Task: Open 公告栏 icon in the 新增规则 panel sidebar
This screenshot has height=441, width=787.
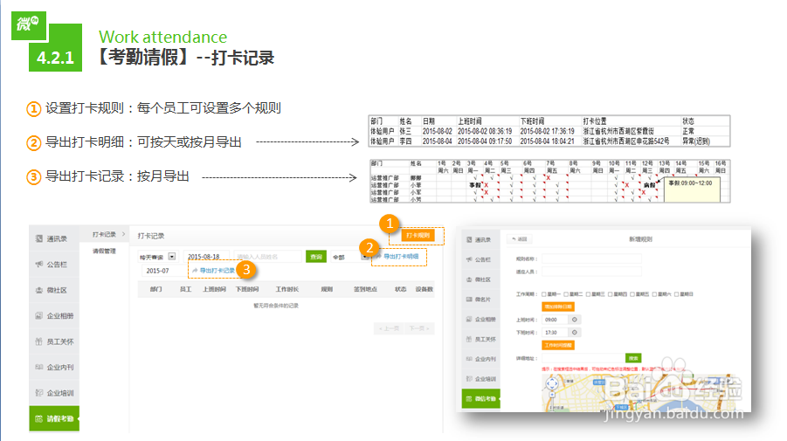Action: coord(469,259)
